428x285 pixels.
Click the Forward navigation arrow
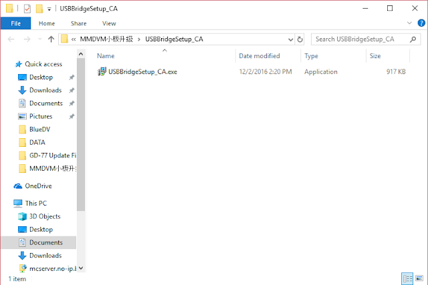[27, 39]
